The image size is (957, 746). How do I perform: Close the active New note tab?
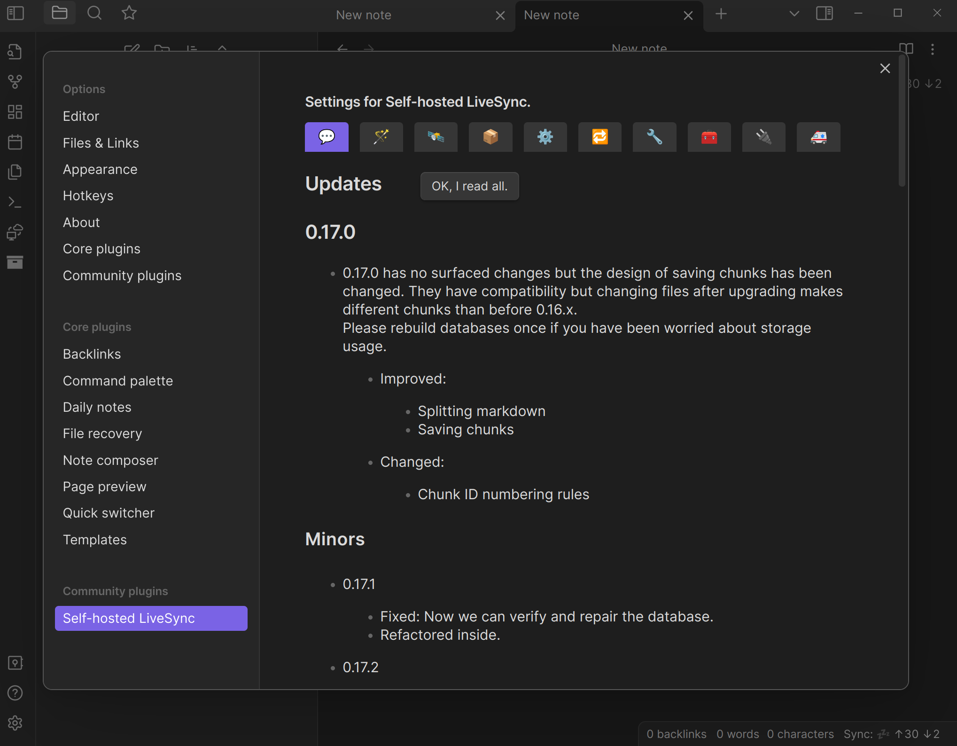pos(688,16)
